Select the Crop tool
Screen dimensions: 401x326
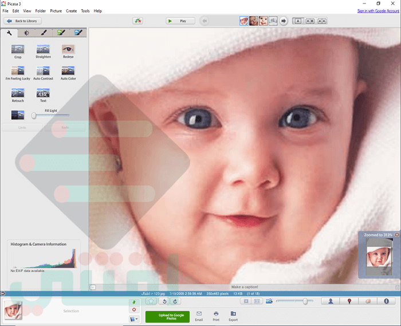point(18,52)
